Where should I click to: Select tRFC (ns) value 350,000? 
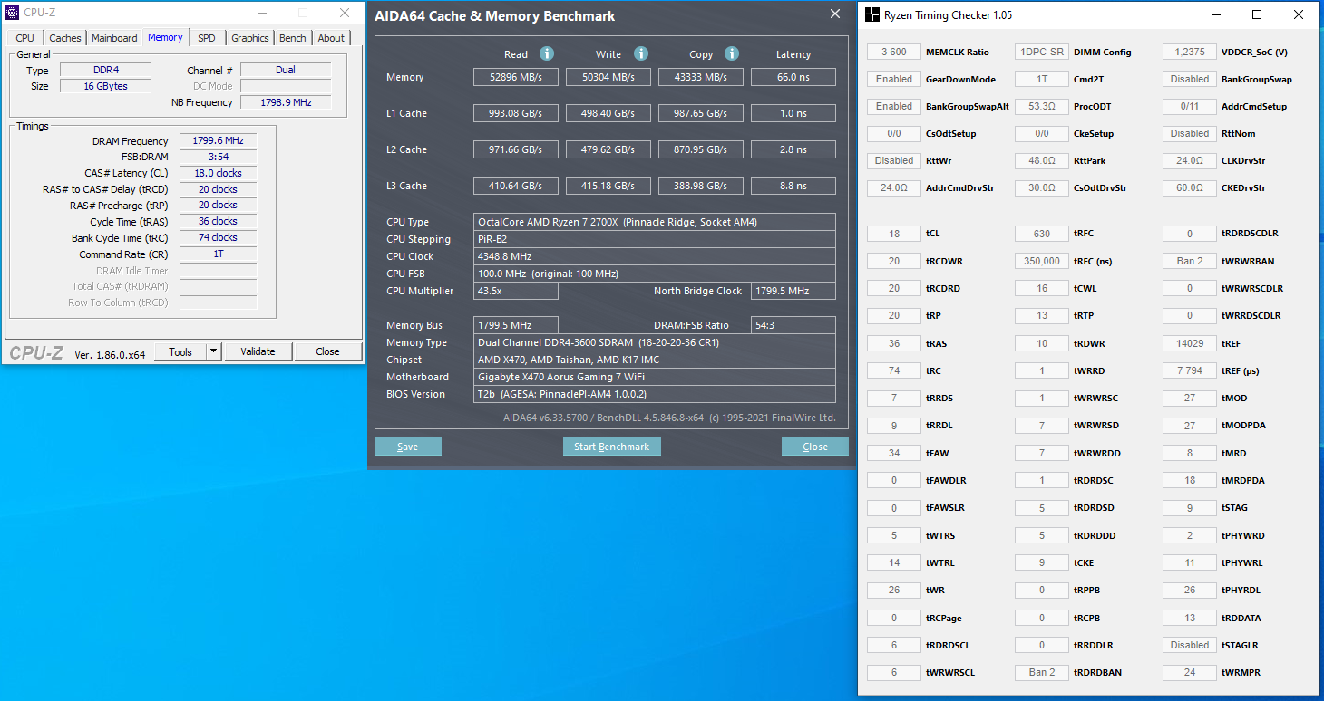pos(1042,261)
